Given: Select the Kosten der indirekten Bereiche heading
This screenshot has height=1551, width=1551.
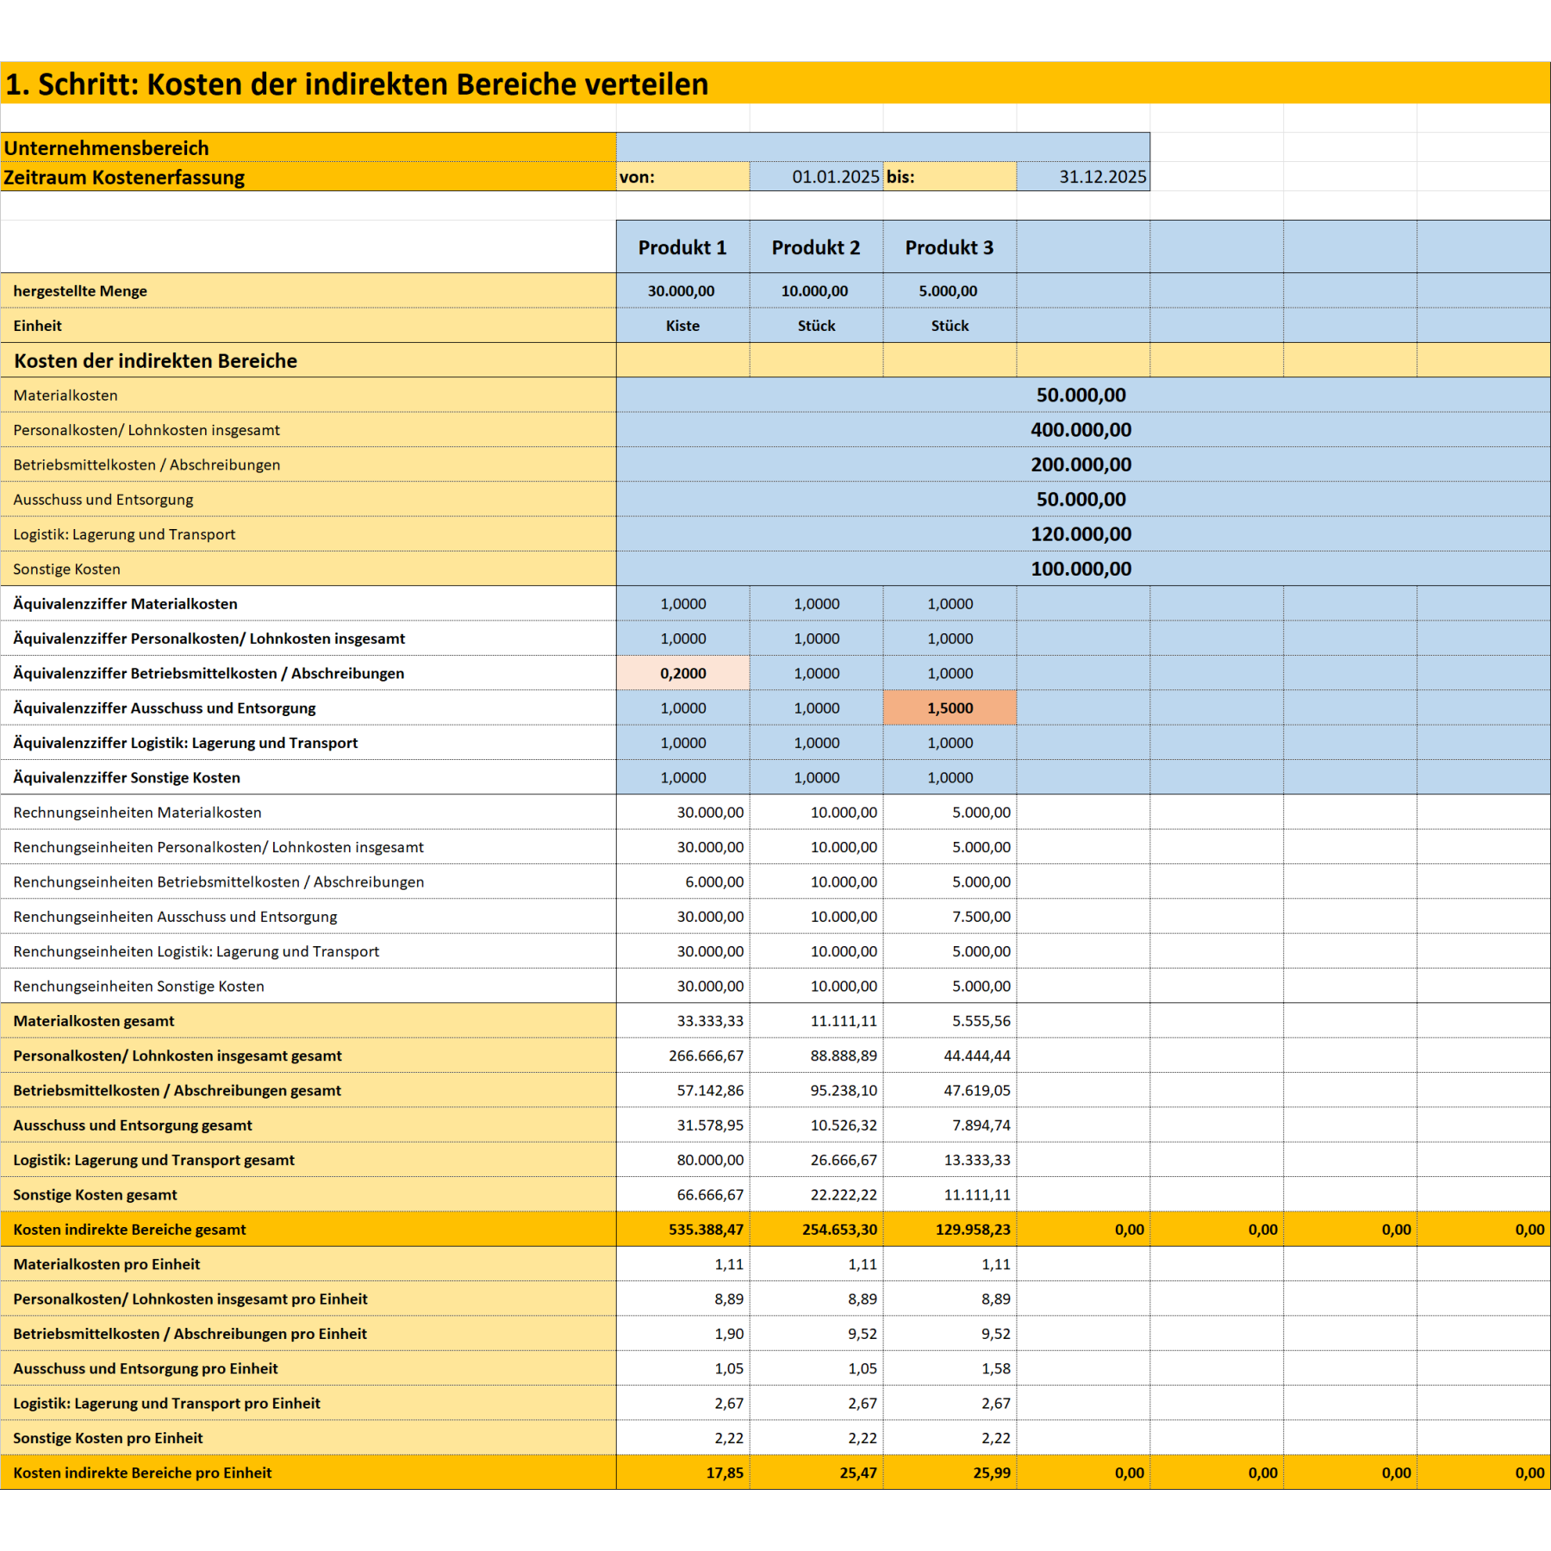Looking at the screenshot, I should [x=155, y=360].
